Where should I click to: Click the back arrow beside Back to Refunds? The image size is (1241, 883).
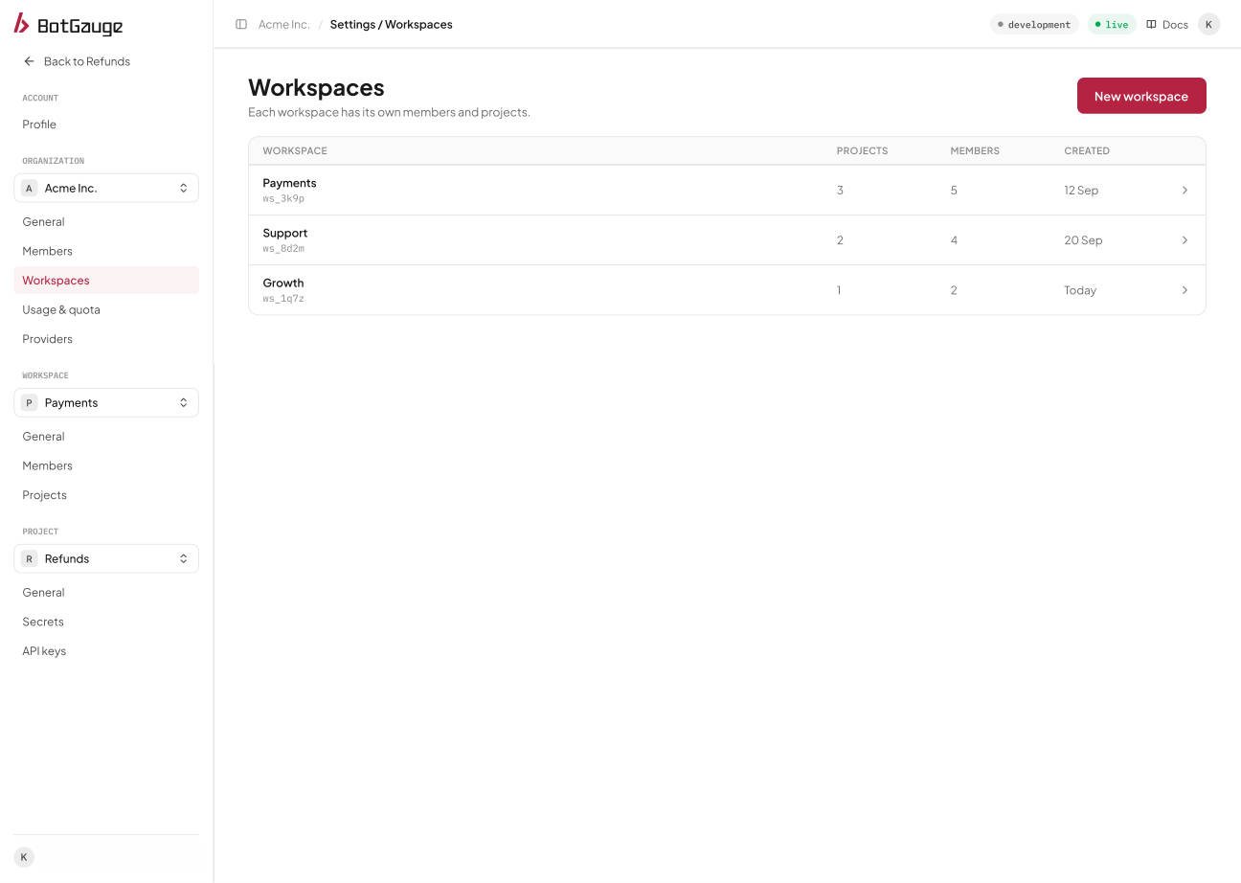coord(29,61)
